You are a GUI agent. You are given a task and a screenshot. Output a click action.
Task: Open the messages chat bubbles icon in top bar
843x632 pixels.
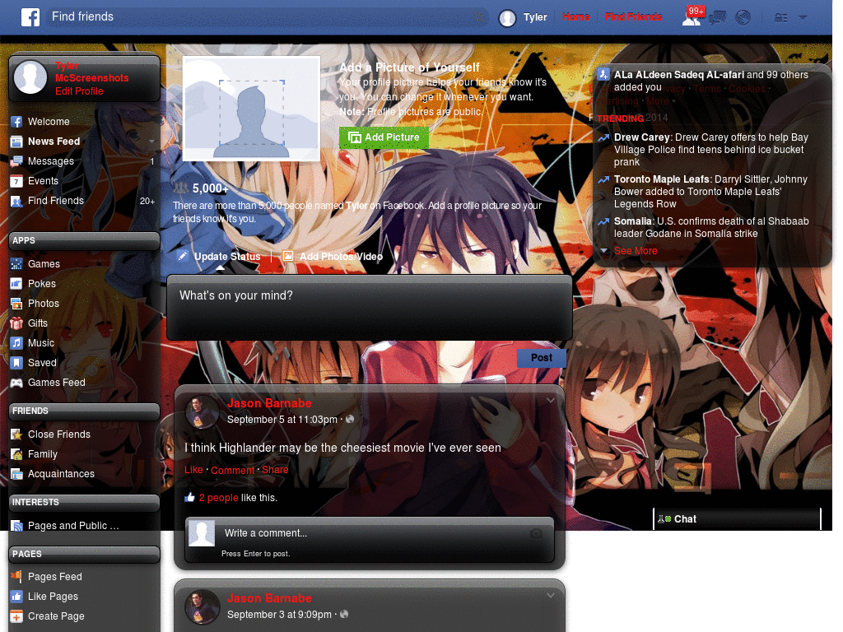click(x=717, y=18)
